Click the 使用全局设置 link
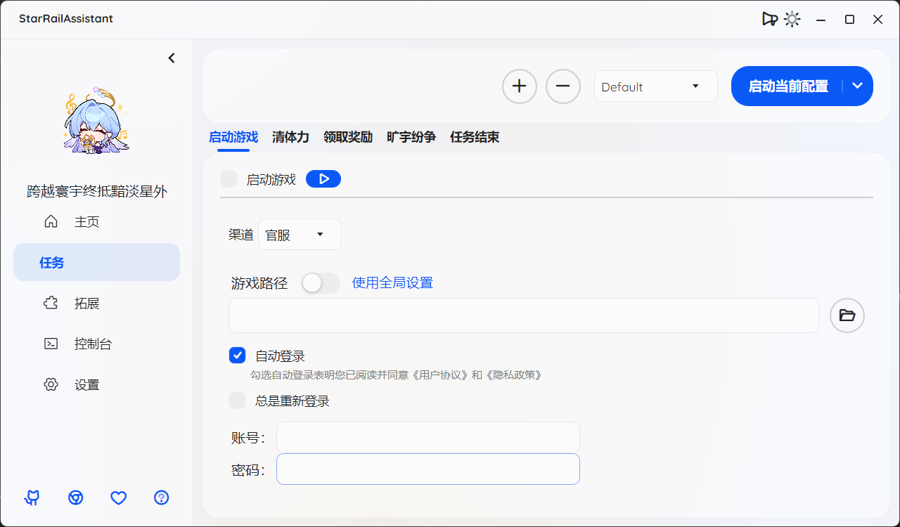The width and height of the screenshot is (900, 527). [392, 282]
